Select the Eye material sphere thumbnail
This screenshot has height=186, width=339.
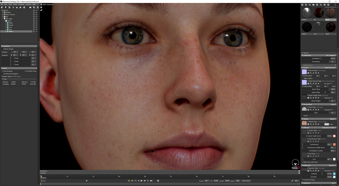click(319, 12)
